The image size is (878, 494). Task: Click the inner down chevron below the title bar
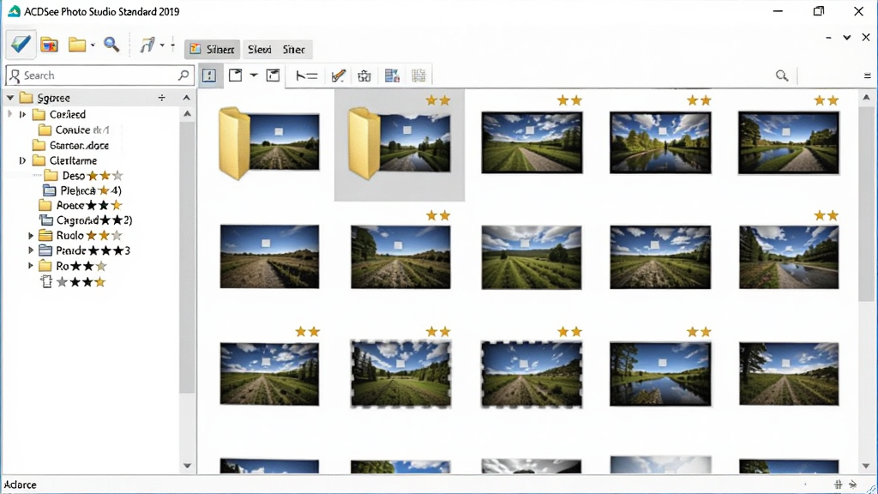point(846,38)
